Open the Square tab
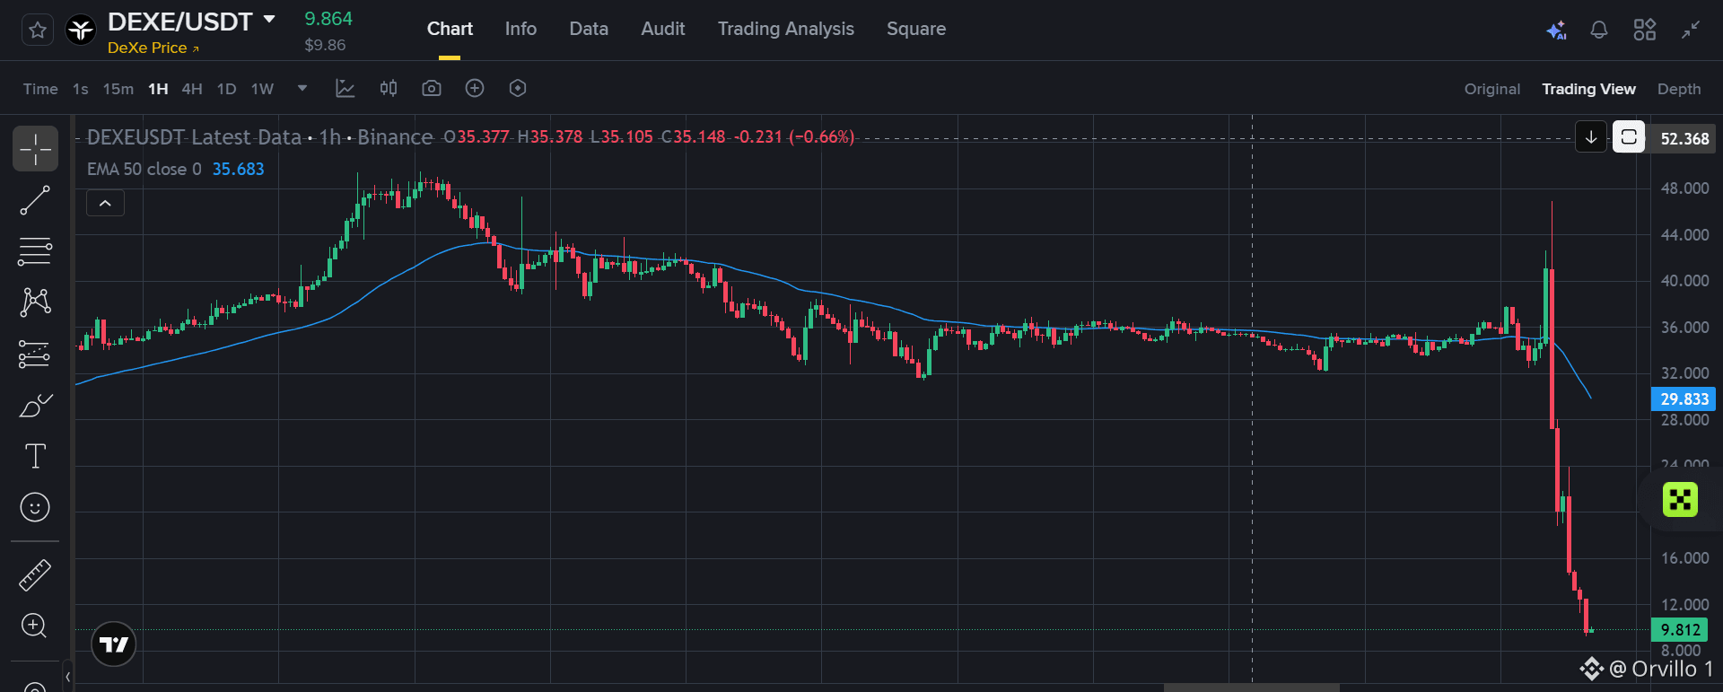The image size is (1723, 692). tap(916, 29)
